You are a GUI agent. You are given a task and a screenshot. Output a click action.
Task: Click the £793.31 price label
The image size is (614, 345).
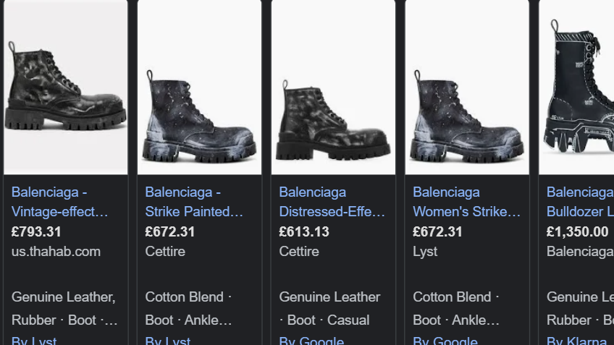[x=36, y=232]
